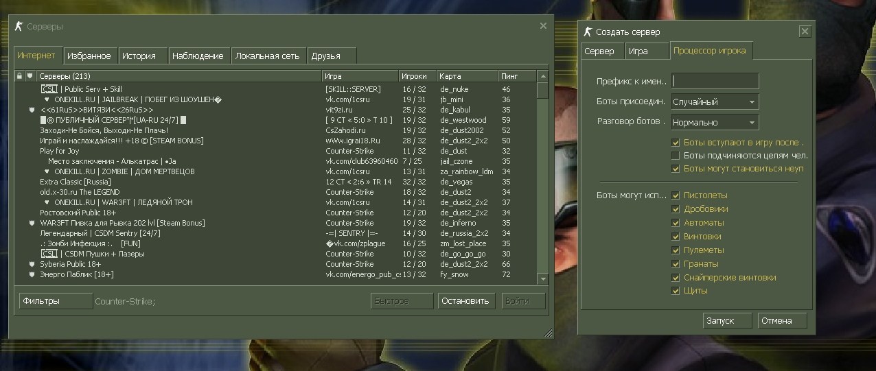
Task: Toggle the Снайперские винтовки checkbox
Action: [676, 278]
